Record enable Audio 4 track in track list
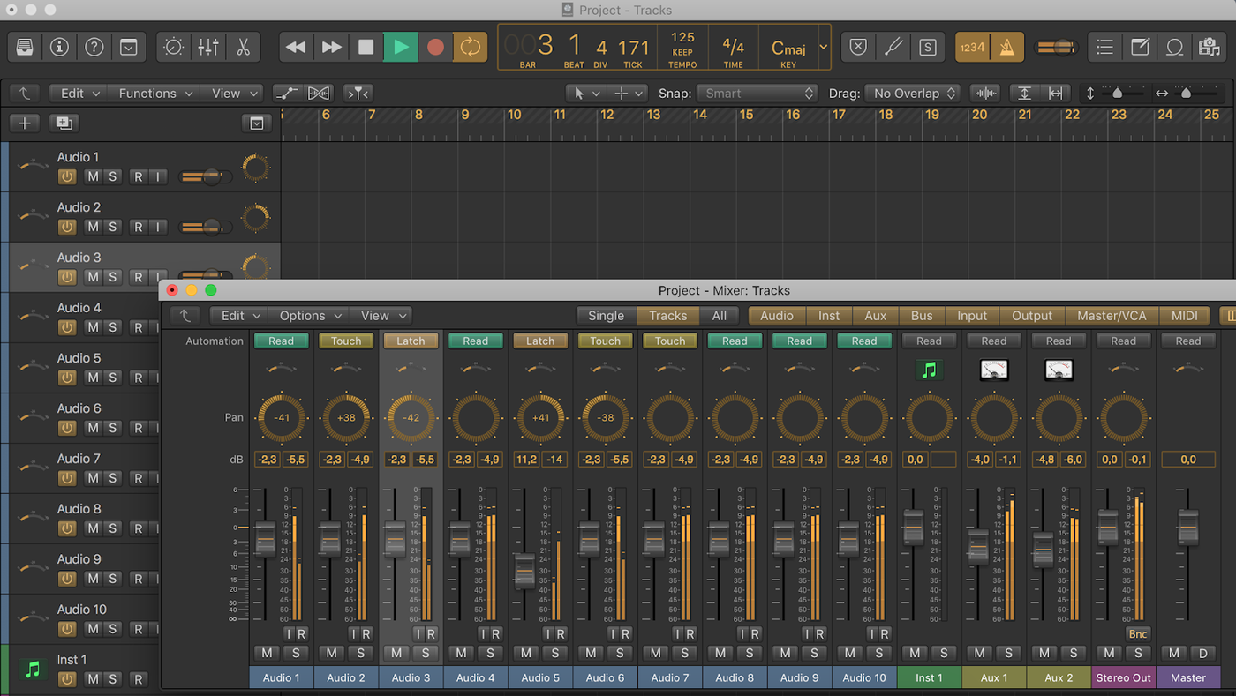 pos(138,327)
